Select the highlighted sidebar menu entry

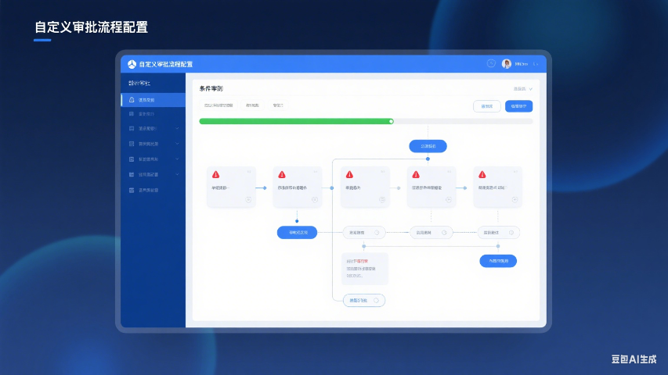(153, 100)
